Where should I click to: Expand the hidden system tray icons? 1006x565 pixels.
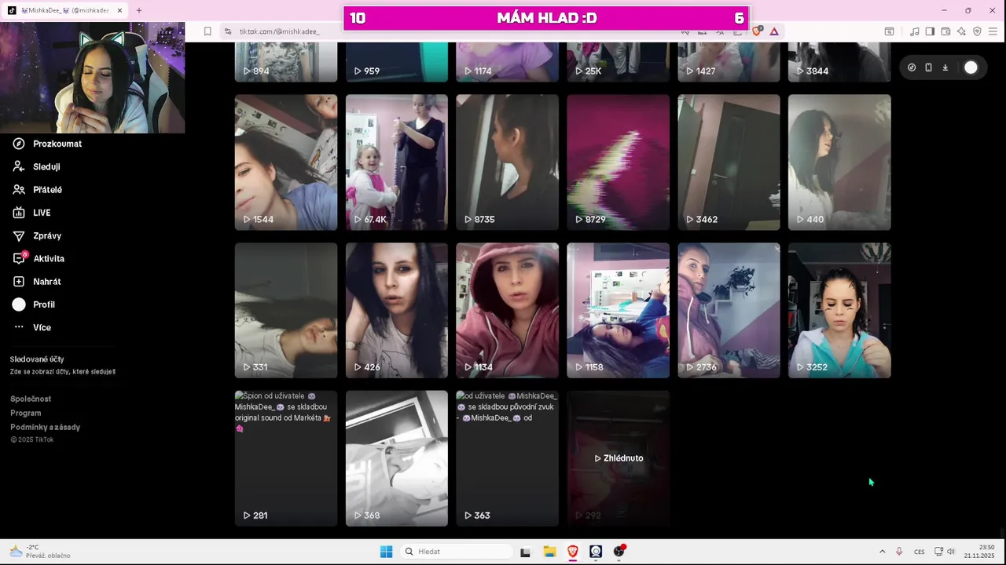[882, 552]
